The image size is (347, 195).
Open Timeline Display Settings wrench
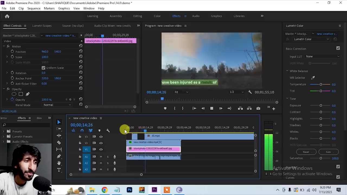[108, 131]
